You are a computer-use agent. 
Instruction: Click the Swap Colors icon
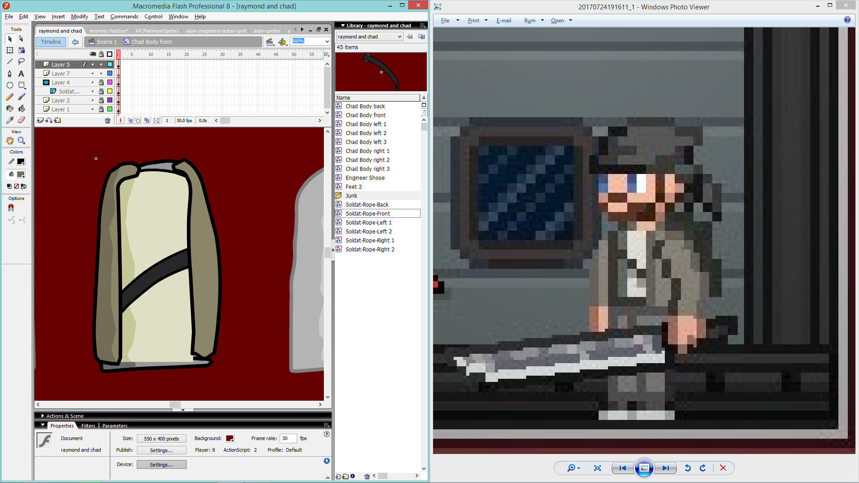(24, 186)
